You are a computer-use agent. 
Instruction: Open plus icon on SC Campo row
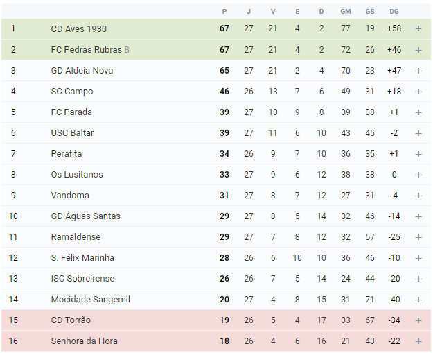click(418, 92)
